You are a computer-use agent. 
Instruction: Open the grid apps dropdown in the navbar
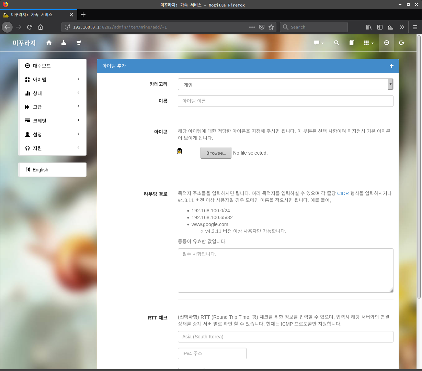(368, 43)
